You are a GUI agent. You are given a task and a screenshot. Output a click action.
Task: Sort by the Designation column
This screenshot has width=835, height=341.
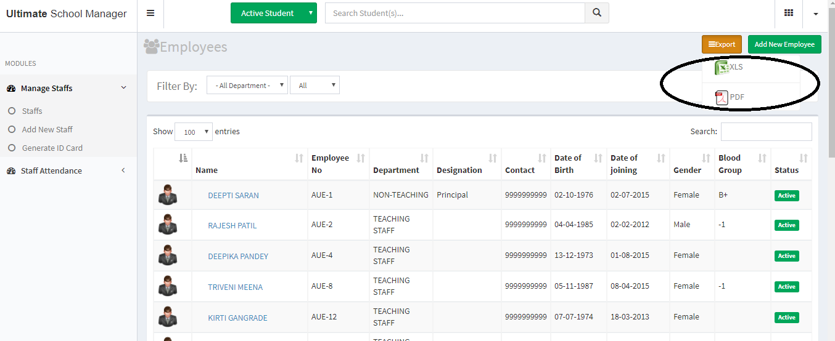point(467,164)
